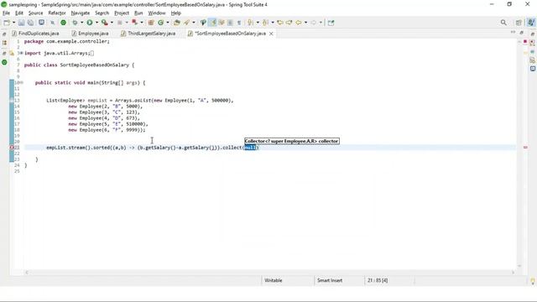Open dropdown arrow next to New icon
Viewport: 537px width, 302px height.
click(x=13, y=23)
